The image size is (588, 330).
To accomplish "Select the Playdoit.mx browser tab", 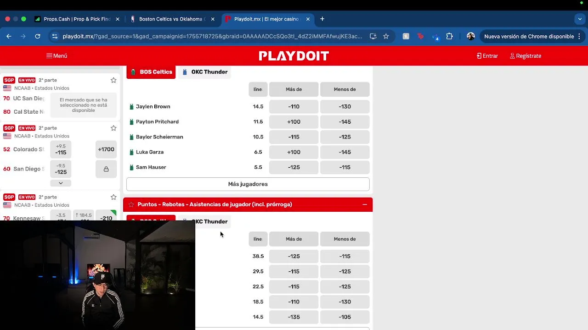I will click(x=267, y=19).
